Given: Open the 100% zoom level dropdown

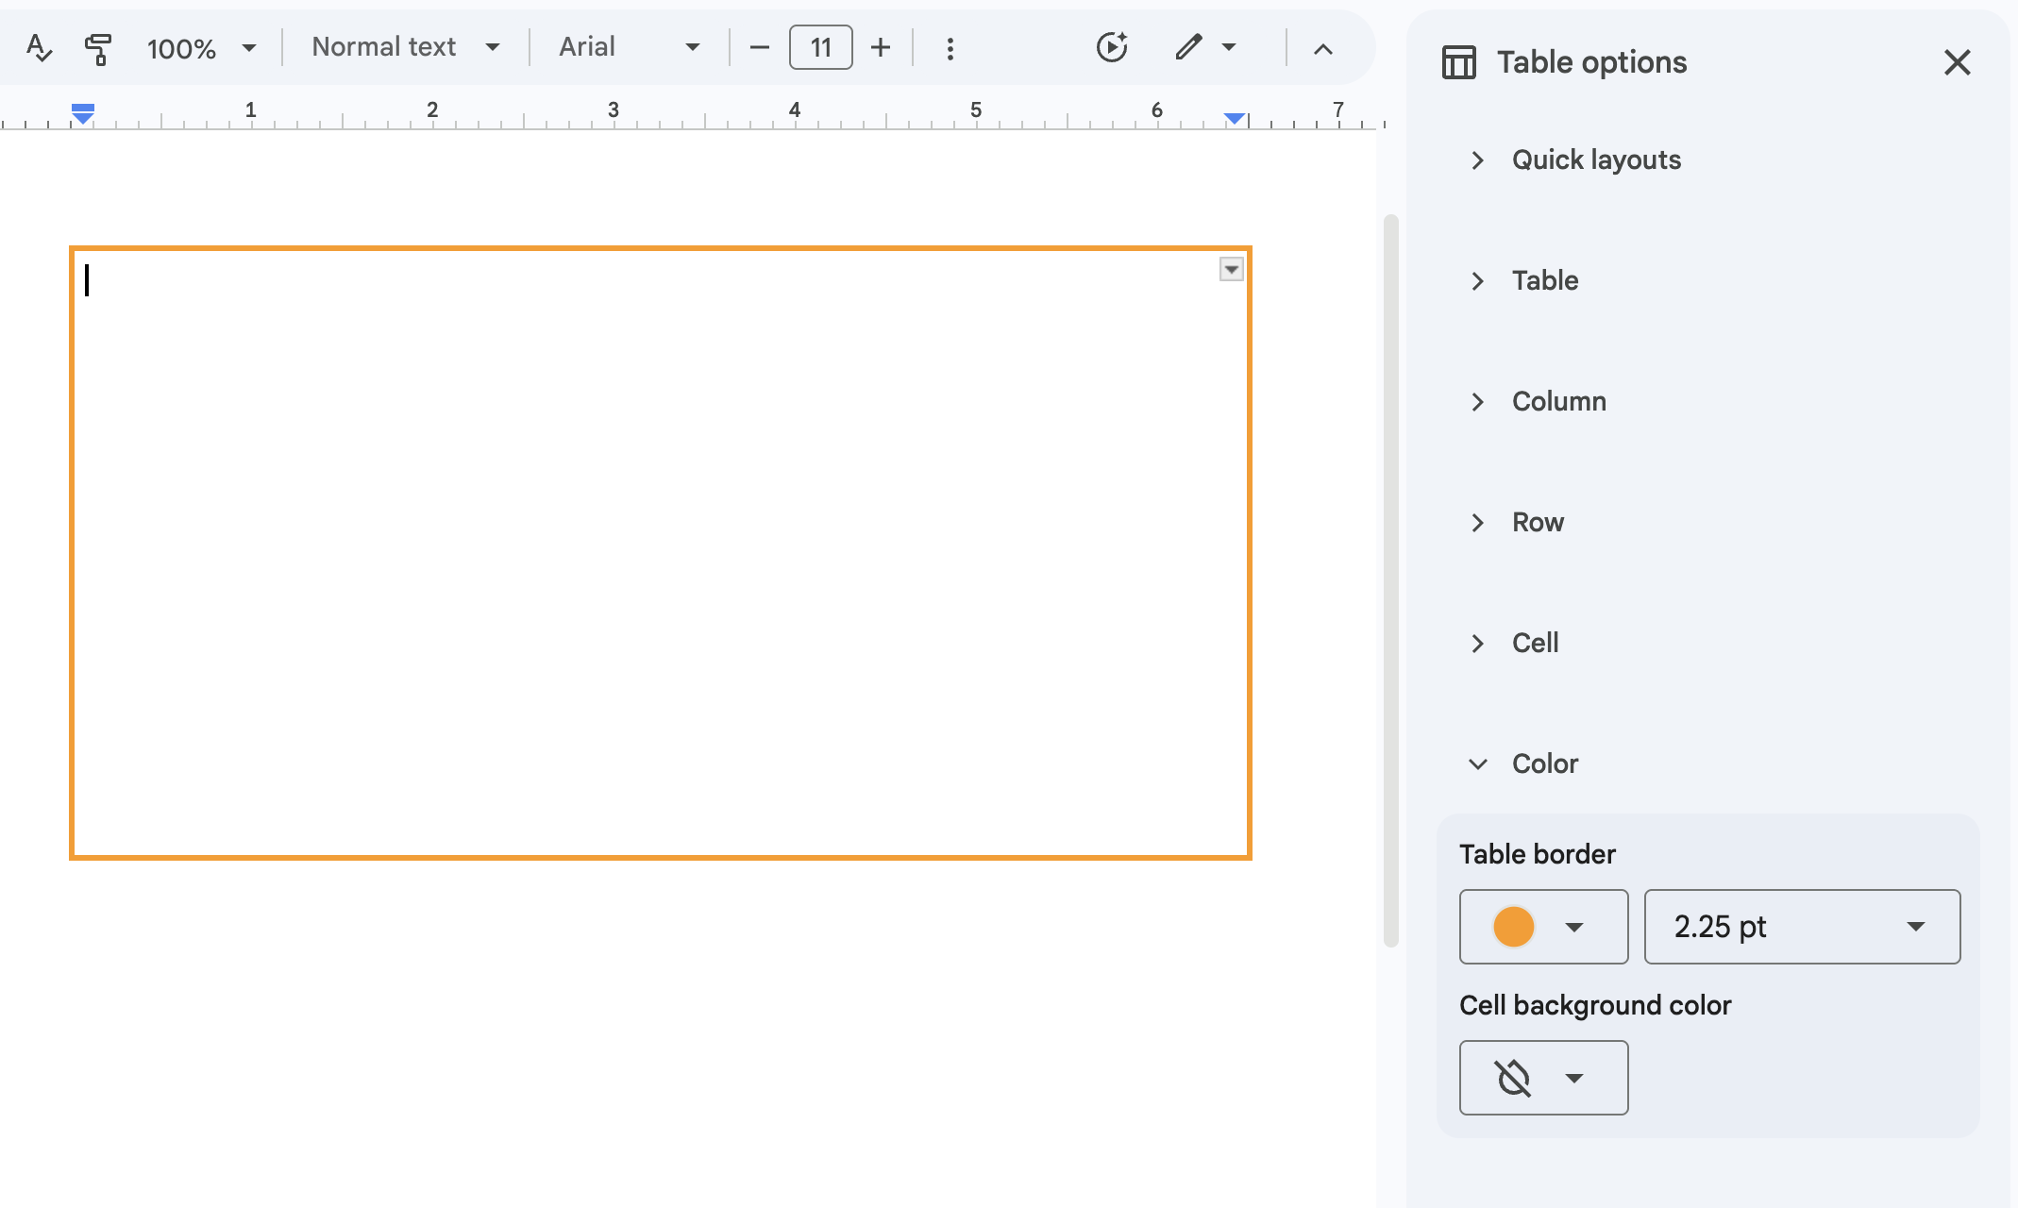Looking at the screenshot, I should point(201,47).
